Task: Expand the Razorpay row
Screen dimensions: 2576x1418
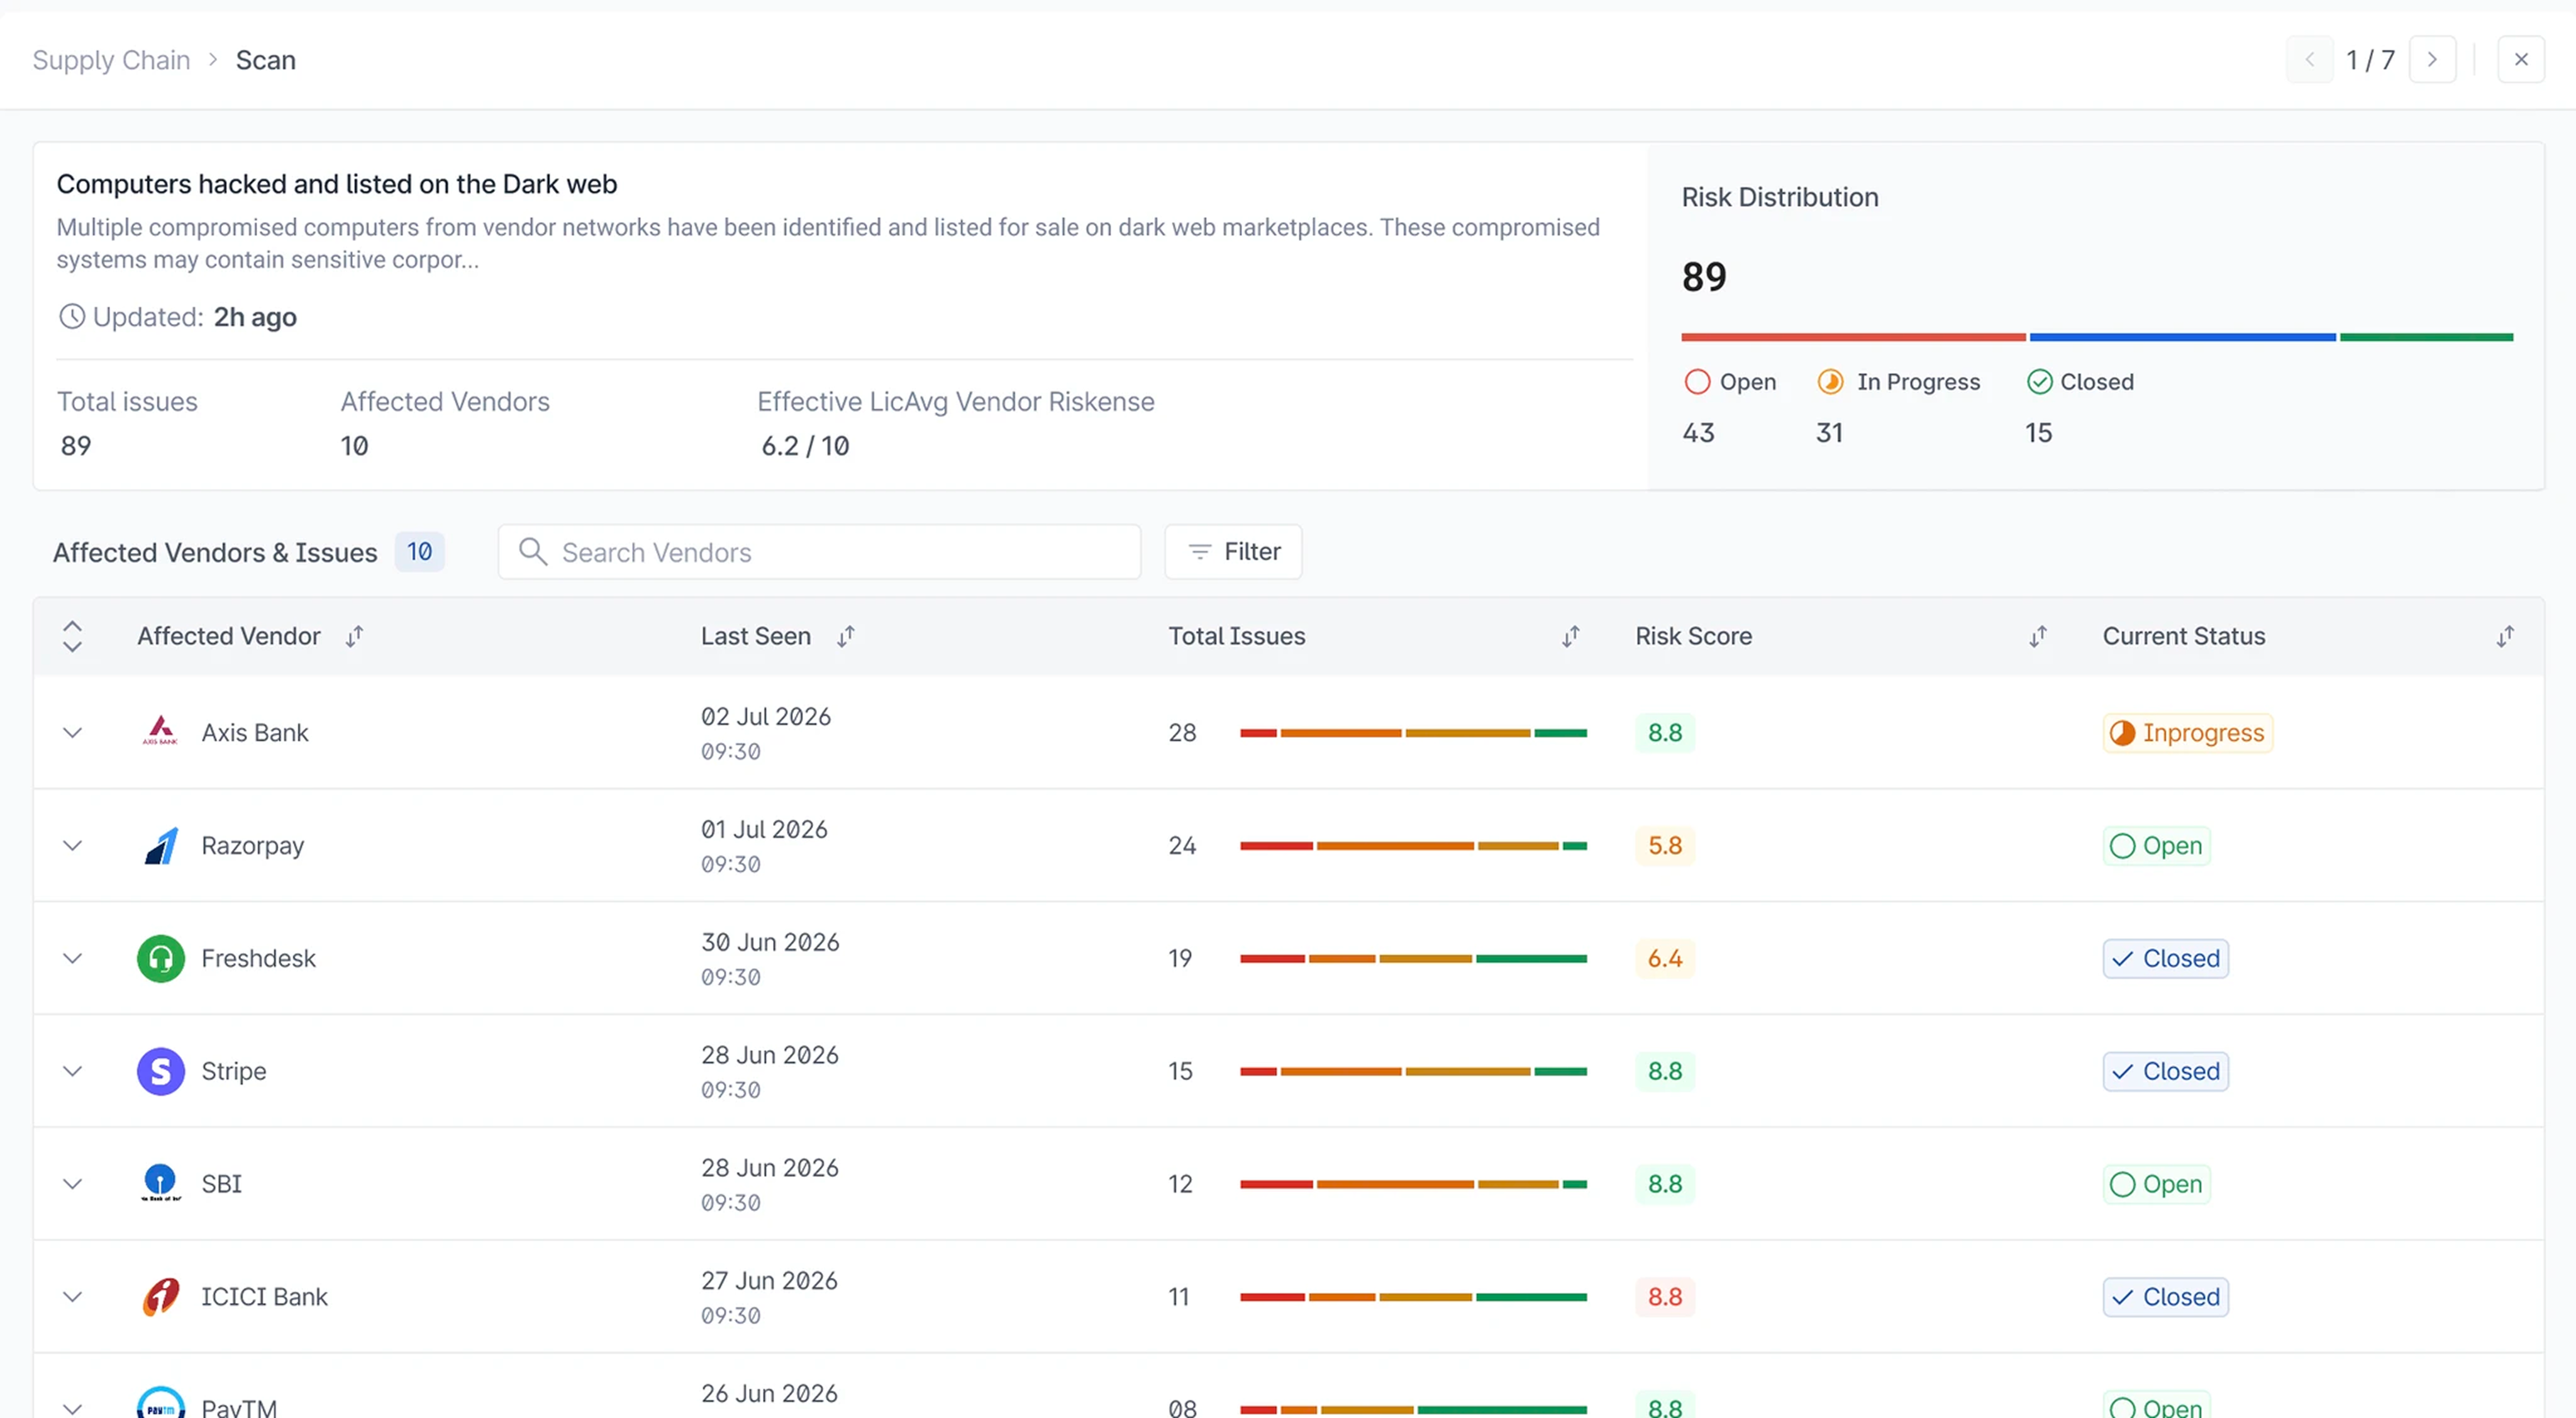Action: coord(72,845)
